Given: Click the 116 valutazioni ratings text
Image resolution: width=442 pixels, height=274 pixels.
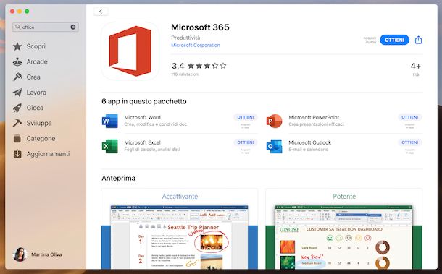Looking at the screenshot, I should [185, 74].
